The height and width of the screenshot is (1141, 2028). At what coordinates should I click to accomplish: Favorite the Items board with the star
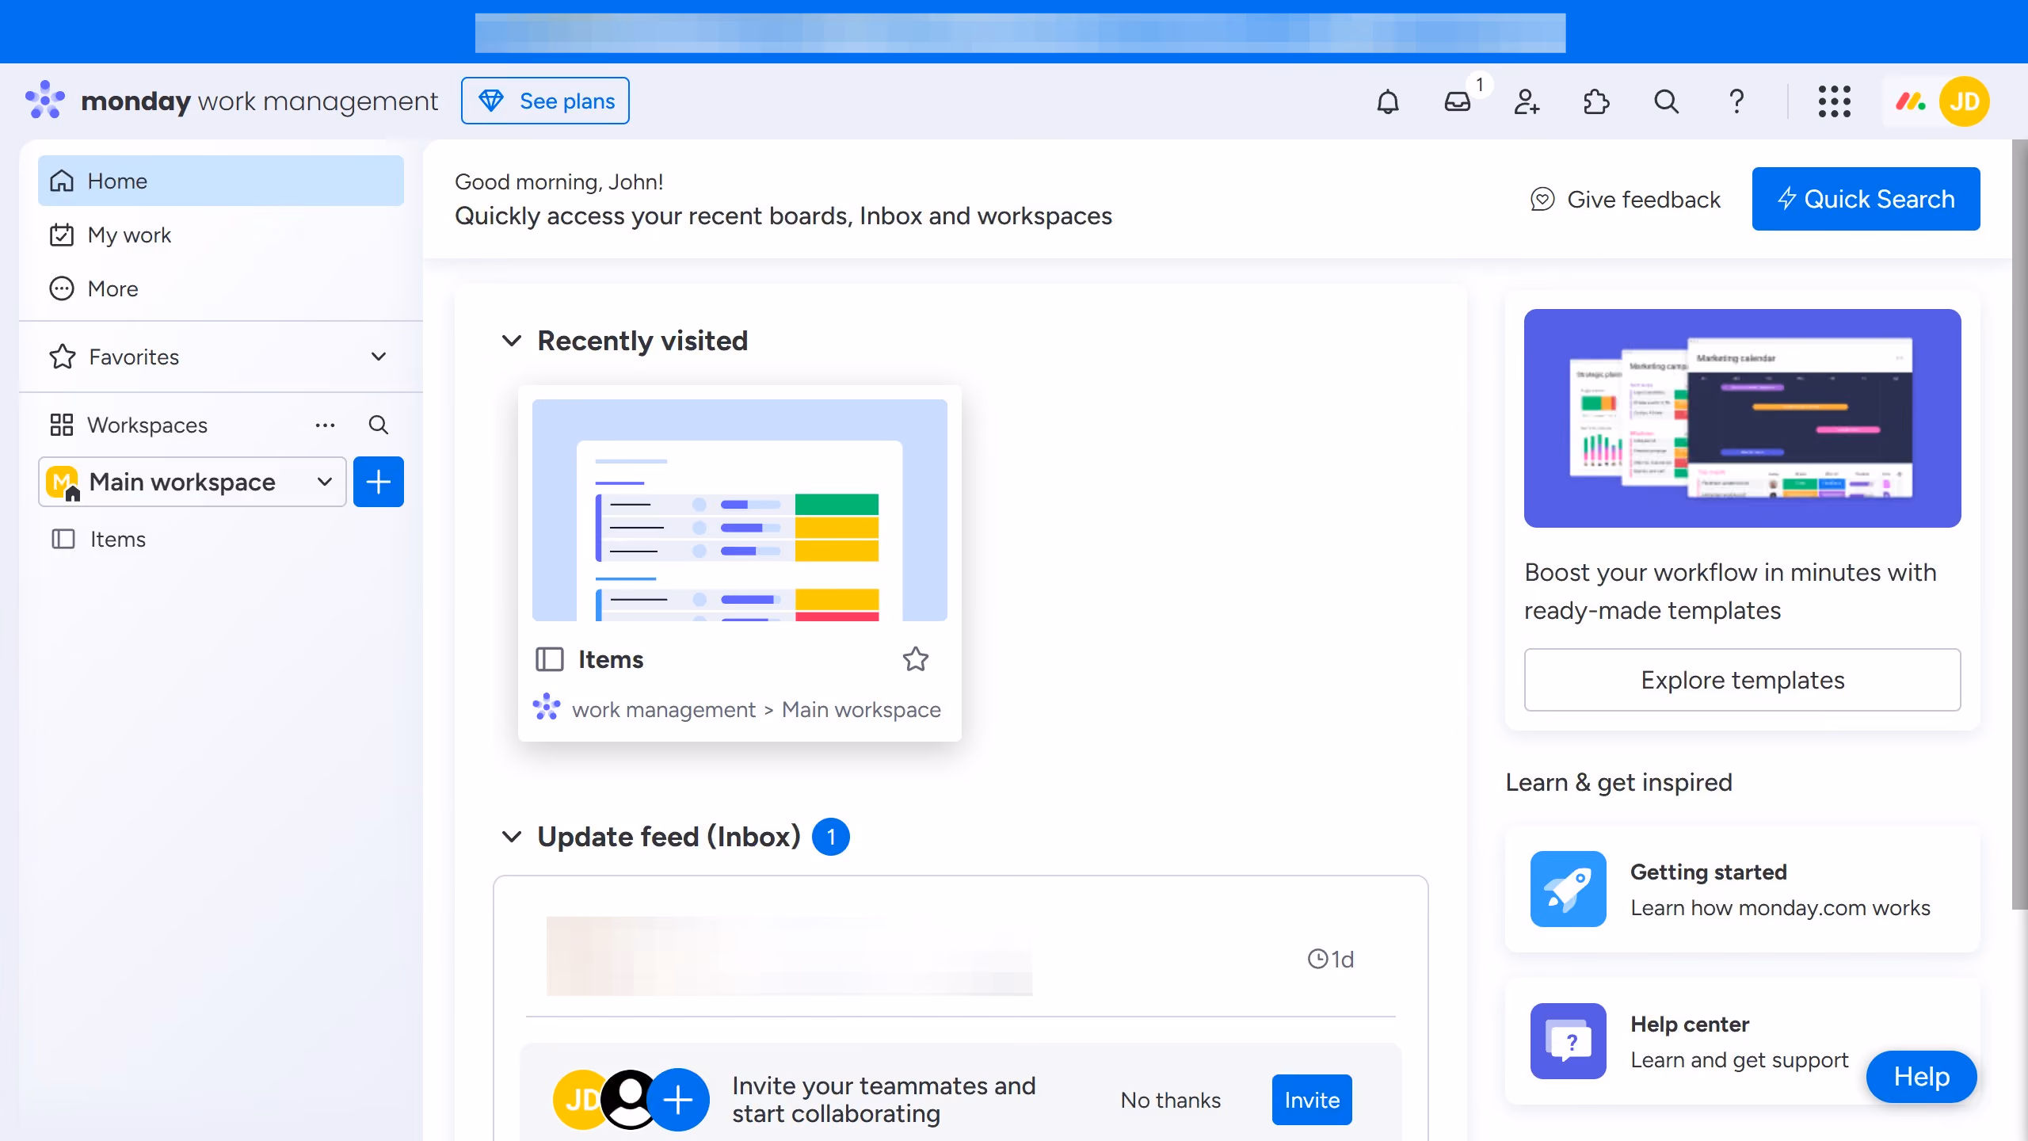tap(916, 659)
